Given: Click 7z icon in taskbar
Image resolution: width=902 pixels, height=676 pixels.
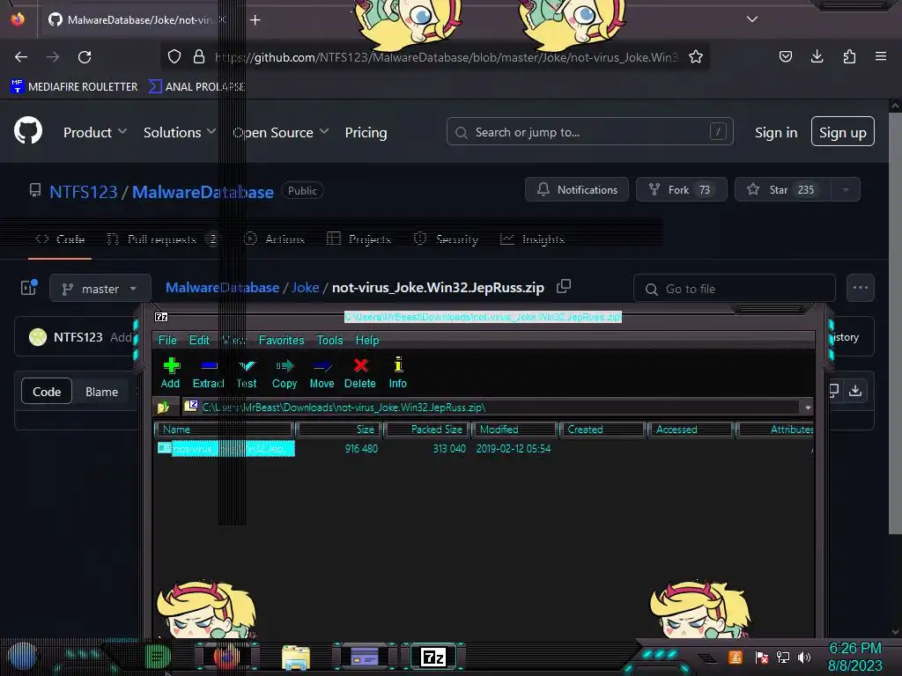Looking at the screenshot, I should pyautogui.click(x=433, y=657).
